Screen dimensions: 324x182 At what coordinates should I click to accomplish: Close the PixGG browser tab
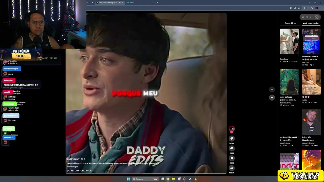pyautogui.click(x=153, y=3)
